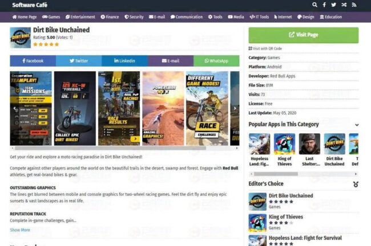This screenshot has width=371, height=246.
Task: Open the Communication menu category
Action: click(187, 17)
